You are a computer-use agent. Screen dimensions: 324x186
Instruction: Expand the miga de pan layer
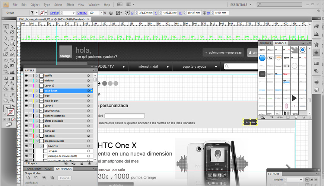37,101
